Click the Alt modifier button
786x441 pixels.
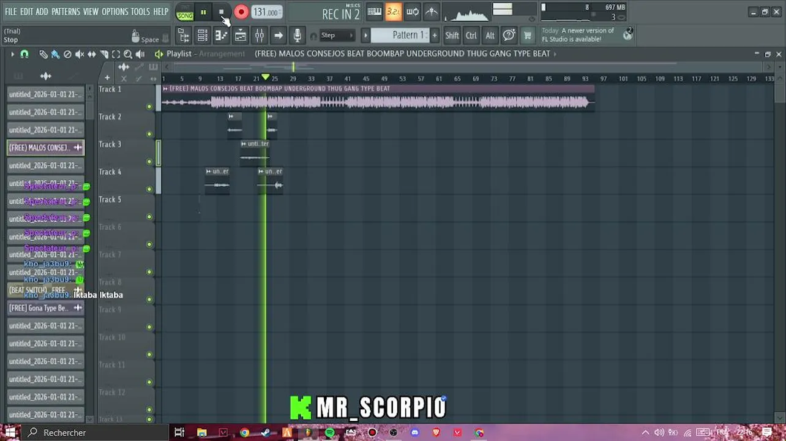point(490,36)
